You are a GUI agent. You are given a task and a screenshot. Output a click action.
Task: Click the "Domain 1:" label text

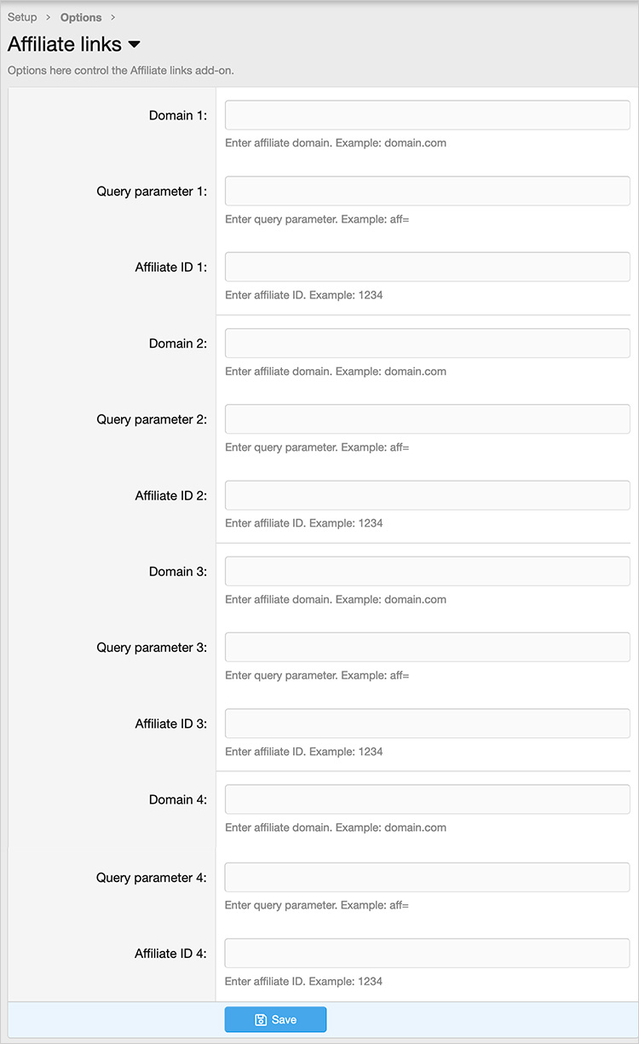[177, 116]
